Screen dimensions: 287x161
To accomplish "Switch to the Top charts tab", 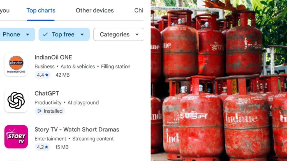I will (41, 10).
